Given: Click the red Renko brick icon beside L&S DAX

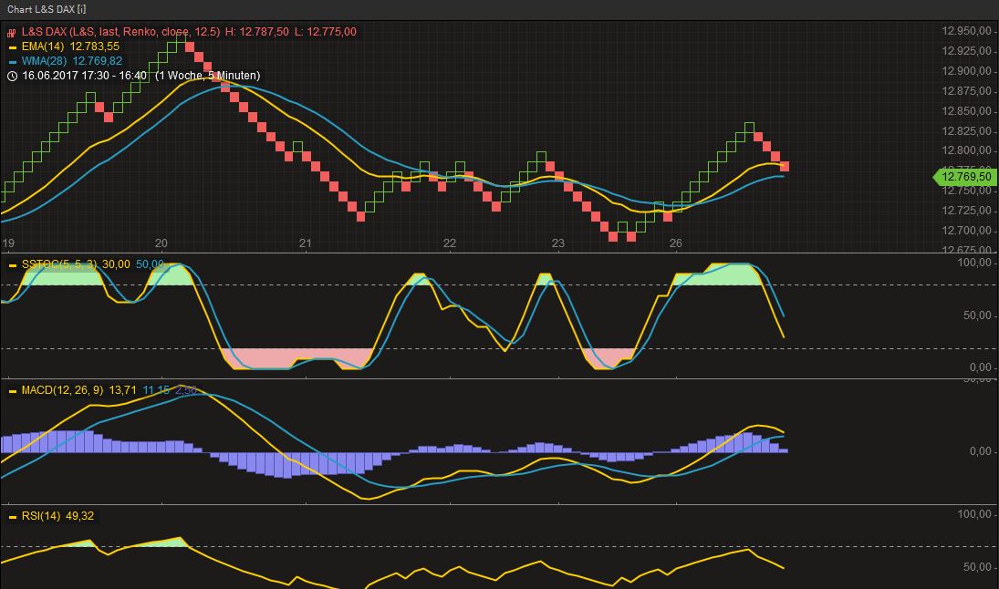Looking at the screenshot, I should coord(12,33).
